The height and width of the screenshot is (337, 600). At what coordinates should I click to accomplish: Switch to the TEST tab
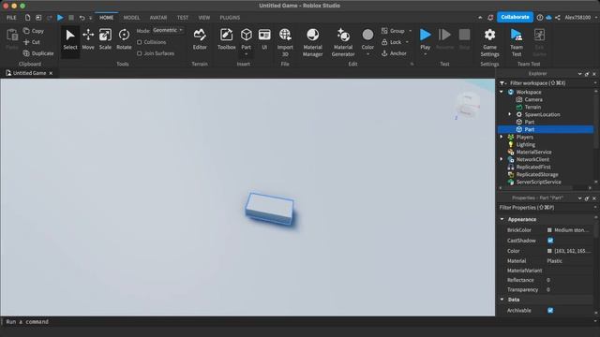(183, 18)
